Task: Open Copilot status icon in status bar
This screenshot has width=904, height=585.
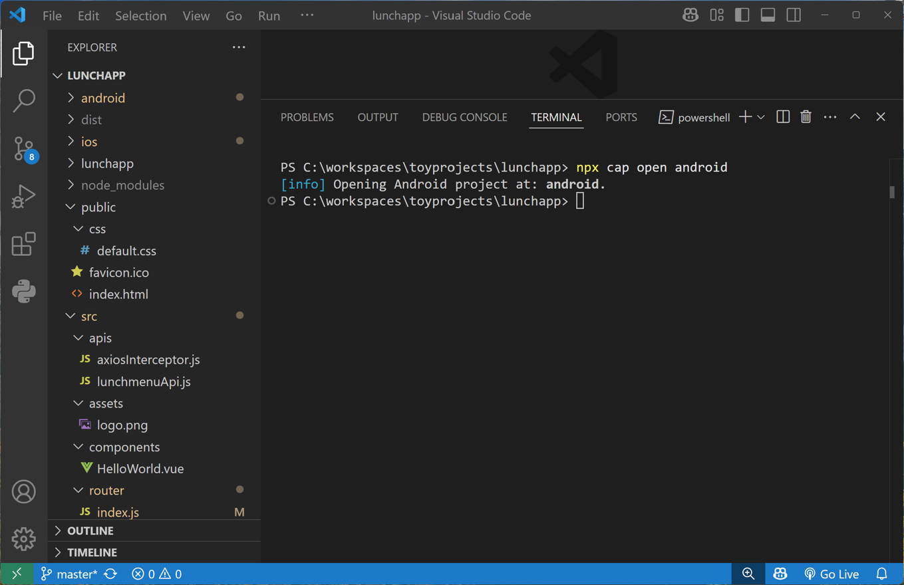Action: coord(780,574)
